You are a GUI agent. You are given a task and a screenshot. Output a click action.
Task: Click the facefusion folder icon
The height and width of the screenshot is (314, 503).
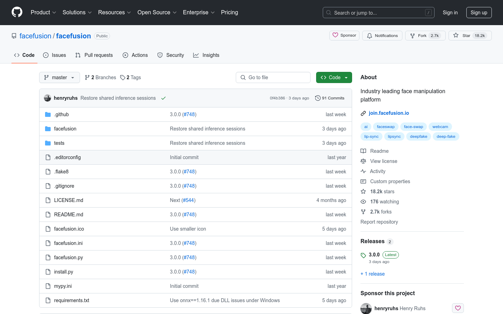tap(48, 129)
